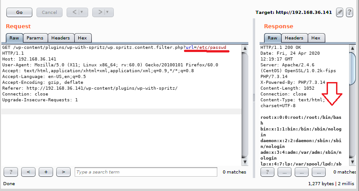The height and width of the screenshot is (191, 359).
Task: Open Repeater help question-mark icon at top
Action: pyautogui.click(x=350, y=12)
